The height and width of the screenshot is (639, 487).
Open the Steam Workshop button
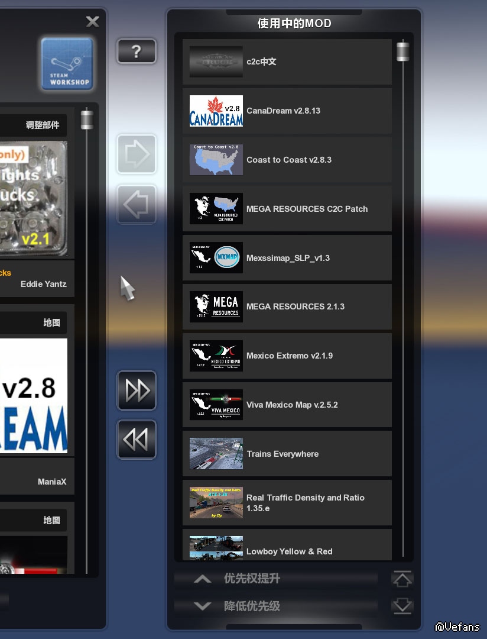click(67, 63)
